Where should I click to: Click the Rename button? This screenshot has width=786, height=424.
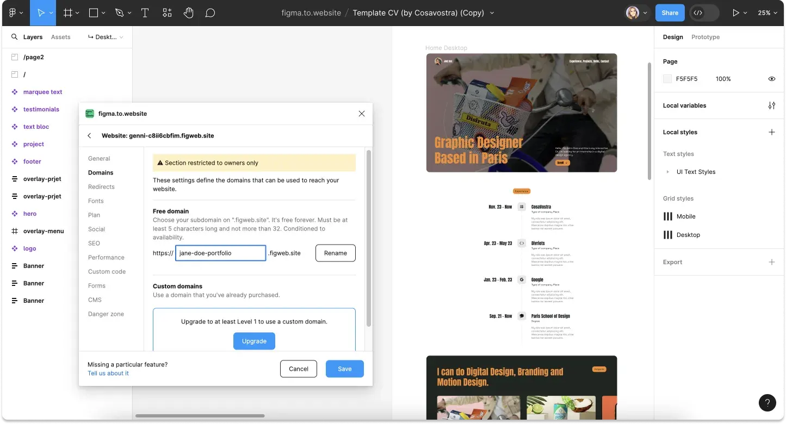pos(335,253)
